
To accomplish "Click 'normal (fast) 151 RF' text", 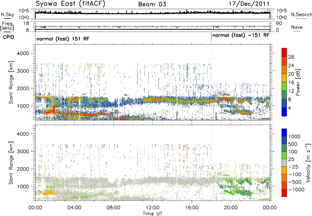I will click(x=63, y=39).
